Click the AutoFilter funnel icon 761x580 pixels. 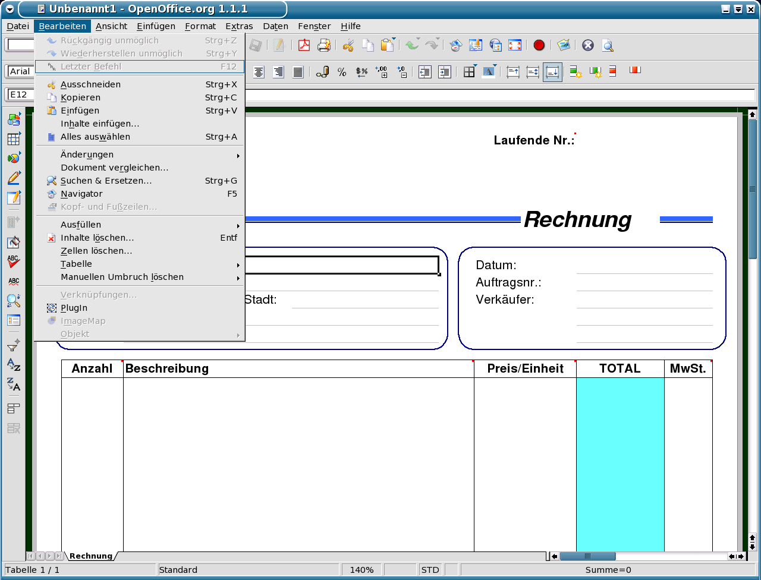(14, 345)
